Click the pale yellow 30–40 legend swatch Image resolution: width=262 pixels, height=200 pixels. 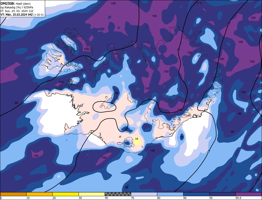[x=92, y=194]
